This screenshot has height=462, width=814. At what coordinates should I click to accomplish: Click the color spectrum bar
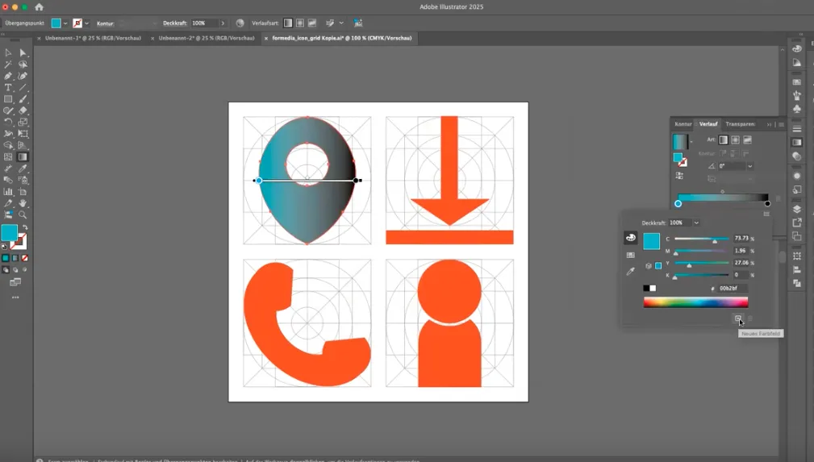[x=695, y=302]
